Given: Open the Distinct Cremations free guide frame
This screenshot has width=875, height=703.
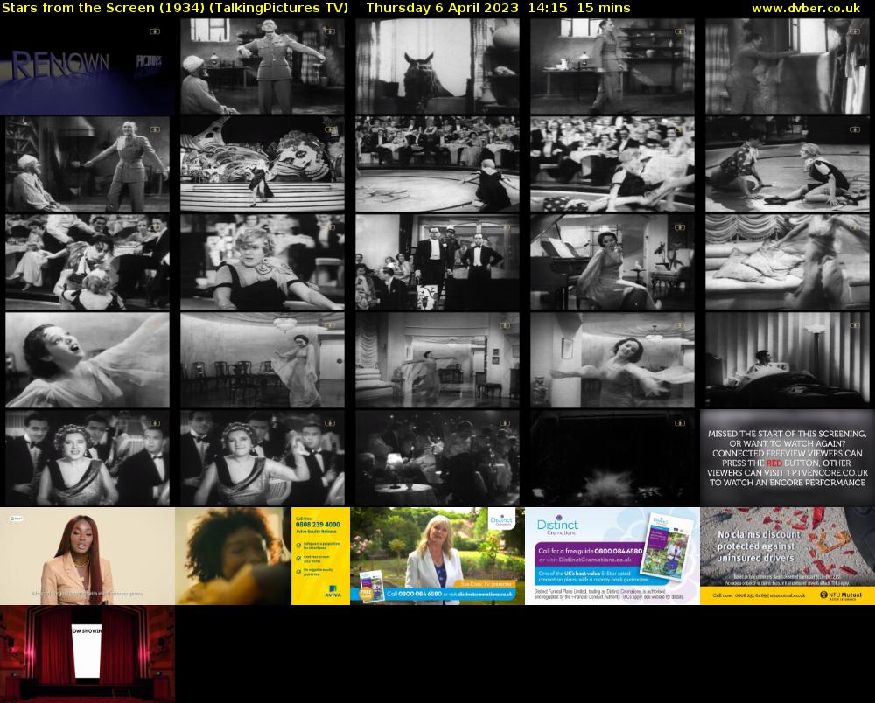Looking at the screenshot, I should [612, 556].
